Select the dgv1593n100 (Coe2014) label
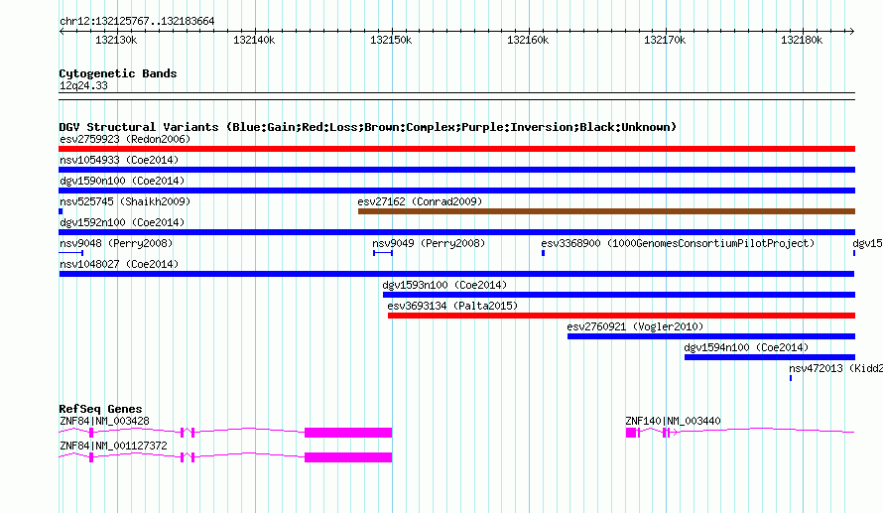The height and width of the screenshot is (513, 883). coord(444,285)
